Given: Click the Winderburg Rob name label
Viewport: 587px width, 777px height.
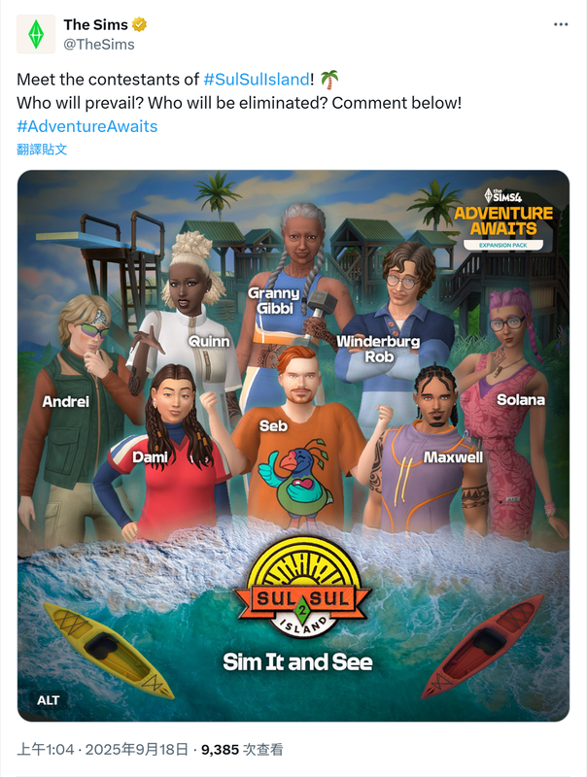Looking at the screenshot, I should pos(378,349).
